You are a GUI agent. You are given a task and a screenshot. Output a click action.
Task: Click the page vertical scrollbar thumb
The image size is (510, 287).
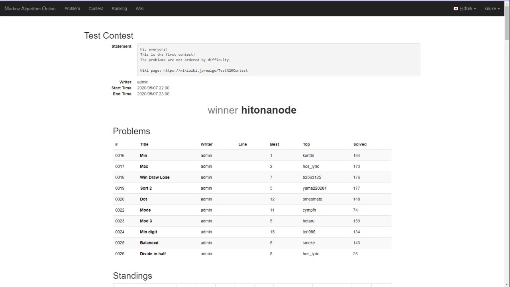[x=507, y=24]
